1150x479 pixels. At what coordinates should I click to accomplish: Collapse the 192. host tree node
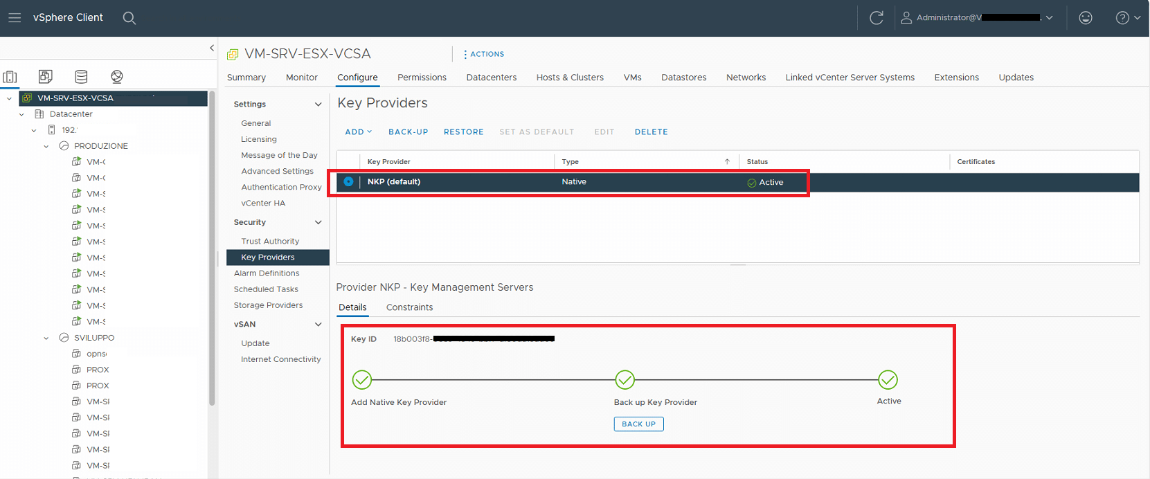point(34,130)
